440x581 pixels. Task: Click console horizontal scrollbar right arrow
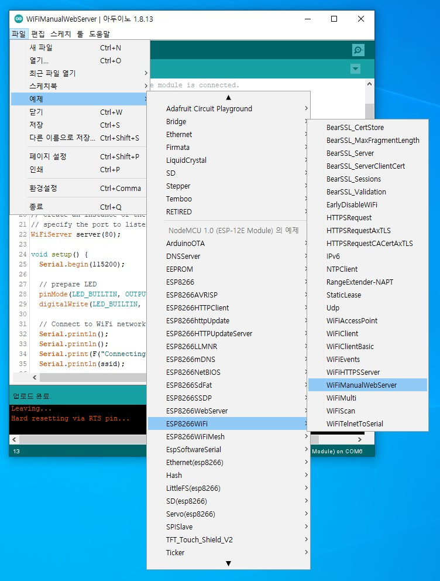pyautogui.click(x=360, y=439)
